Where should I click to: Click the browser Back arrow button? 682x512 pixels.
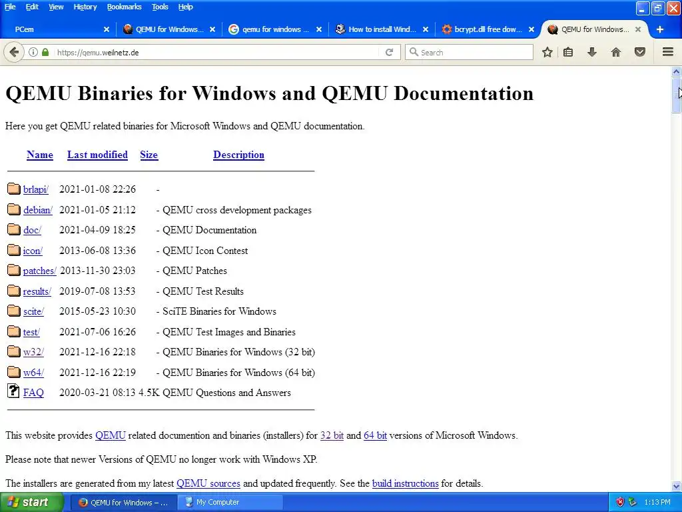(14, 52)
